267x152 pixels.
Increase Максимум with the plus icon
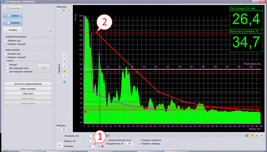click(70, 11)
